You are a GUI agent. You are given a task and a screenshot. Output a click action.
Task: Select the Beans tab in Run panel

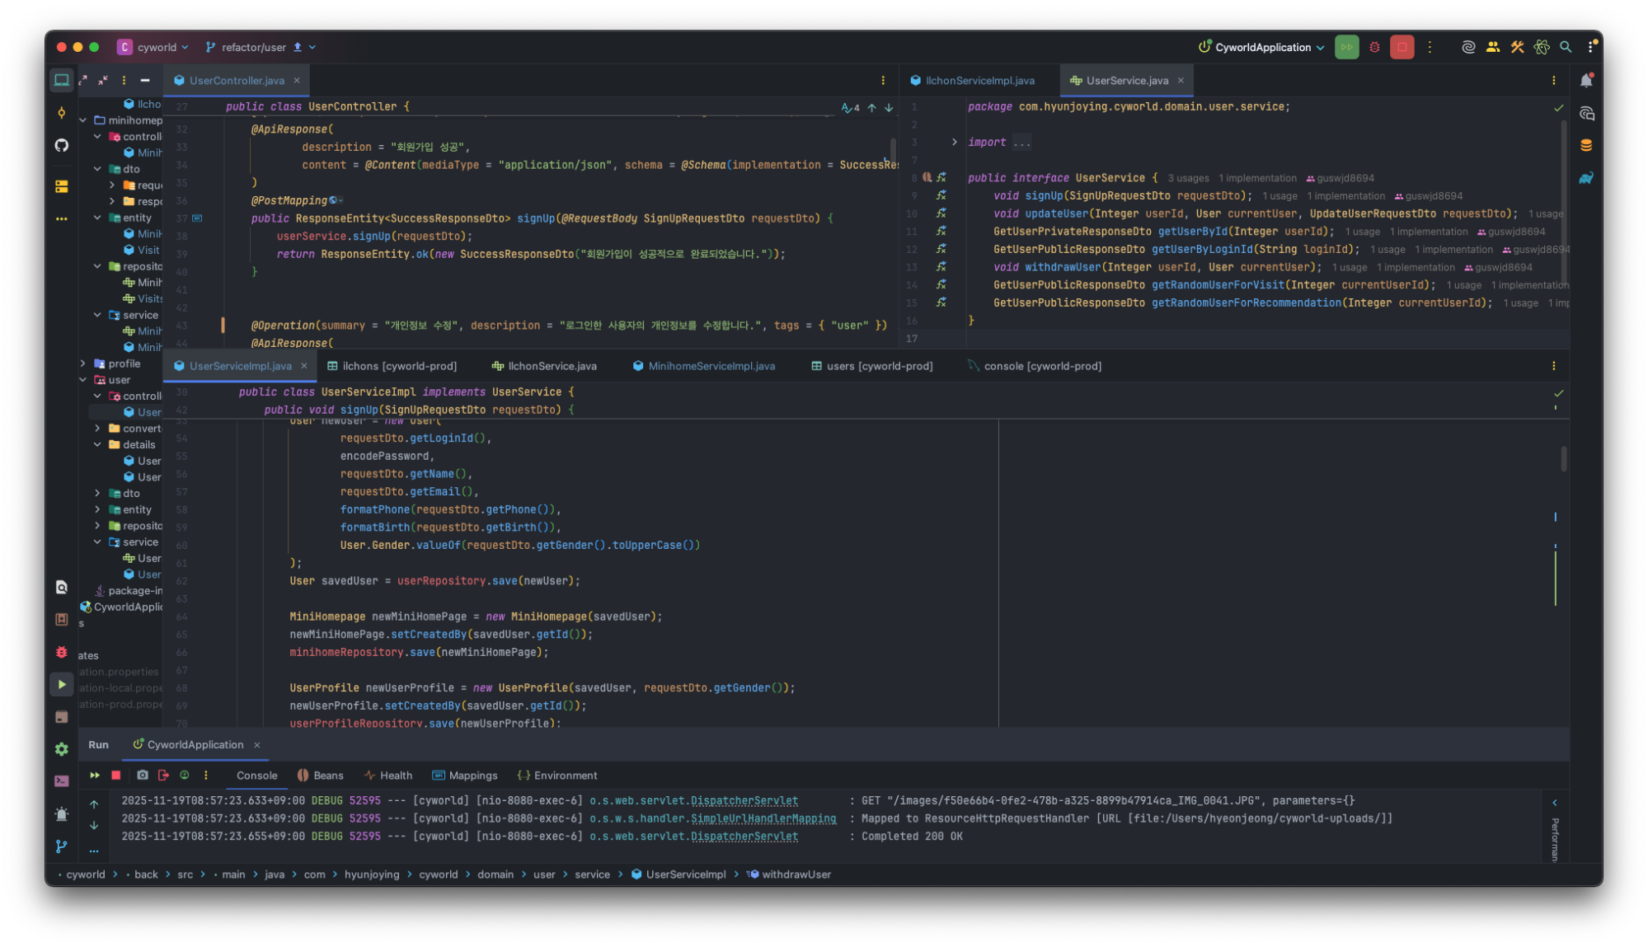tap(321, 776)
